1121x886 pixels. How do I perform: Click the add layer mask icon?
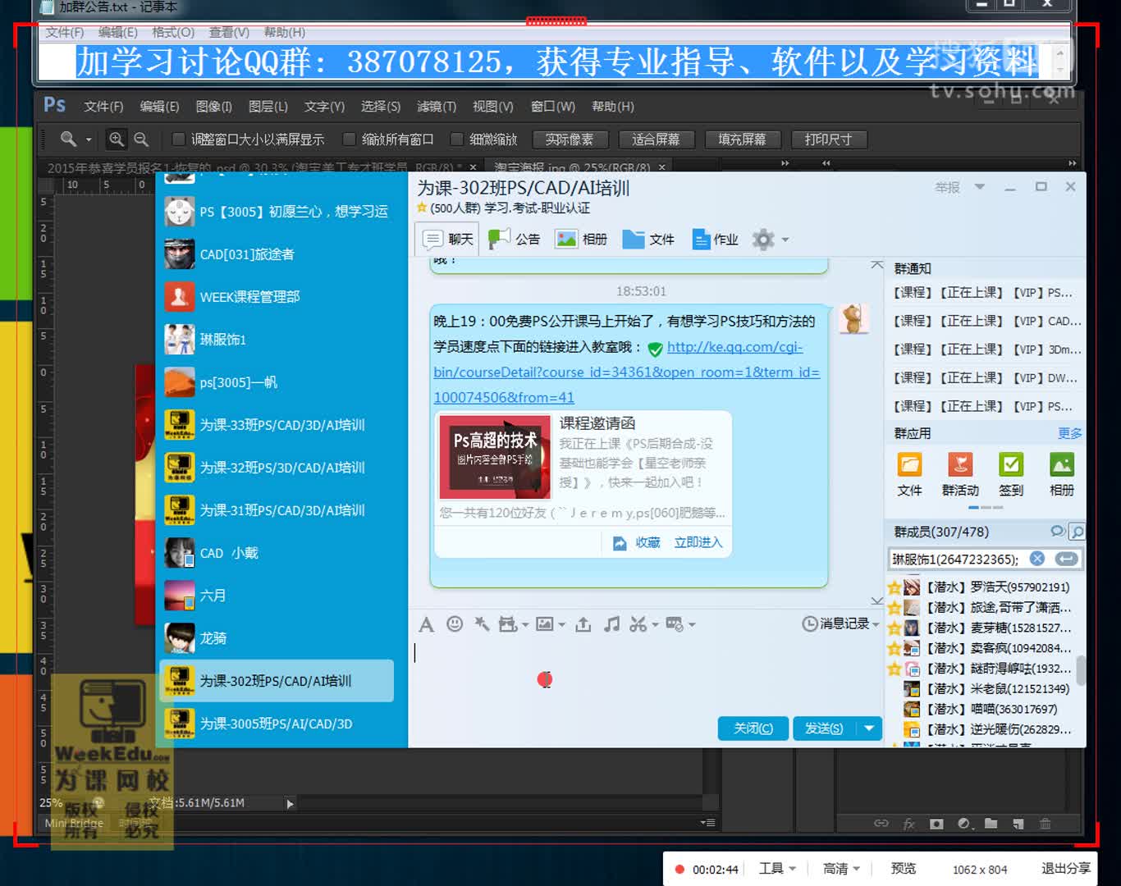coord(936,824)
